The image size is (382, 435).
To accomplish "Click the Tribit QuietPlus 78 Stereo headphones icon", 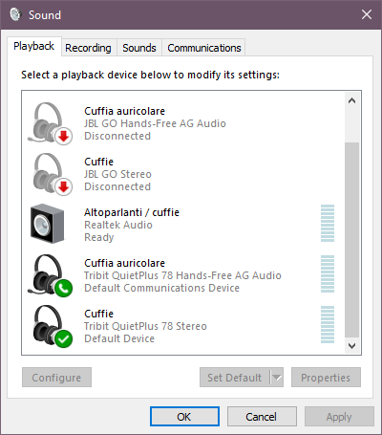I will tap(53, 326).
